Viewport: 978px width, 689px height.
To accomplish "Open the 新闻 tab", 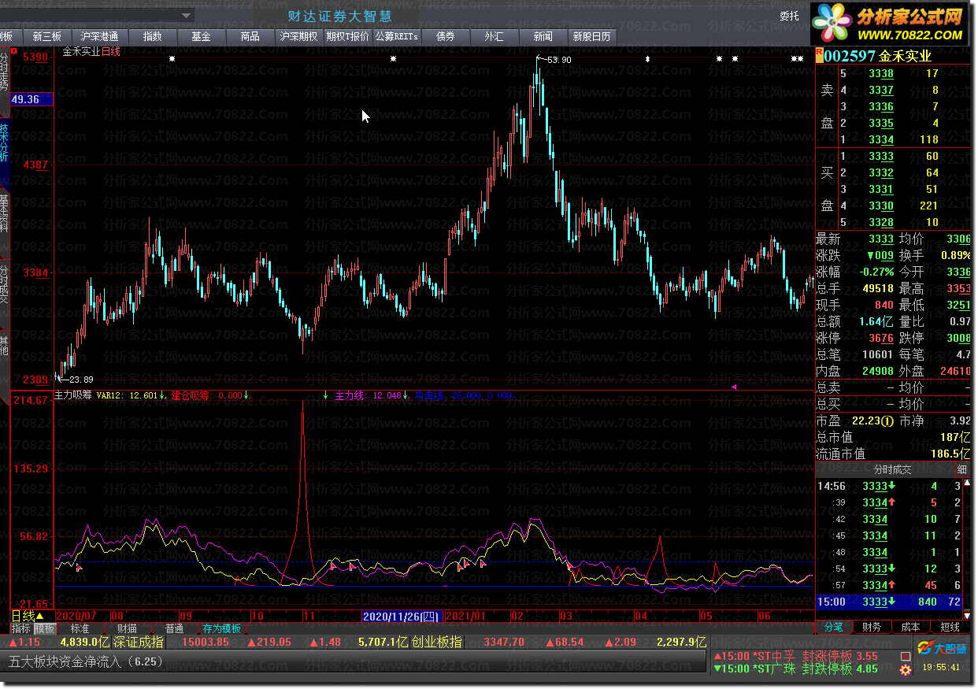I will click(x=543, y=36).
